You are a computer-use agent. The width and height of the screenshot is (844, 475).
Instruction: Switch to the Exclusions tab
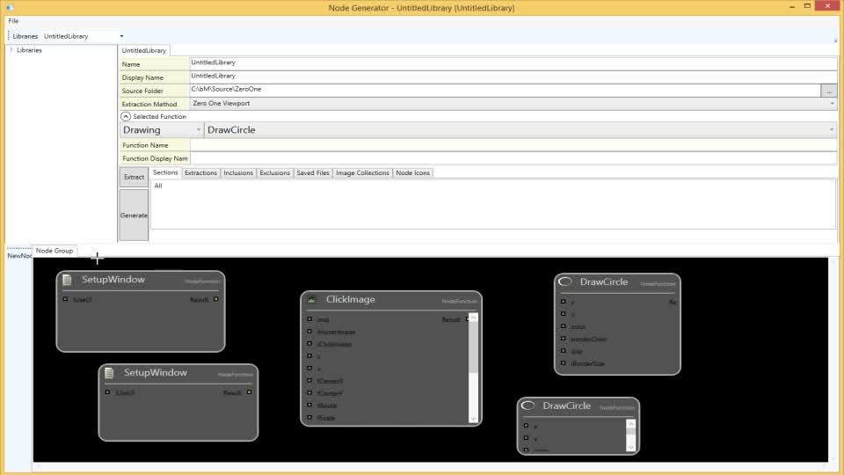(274, 173)
